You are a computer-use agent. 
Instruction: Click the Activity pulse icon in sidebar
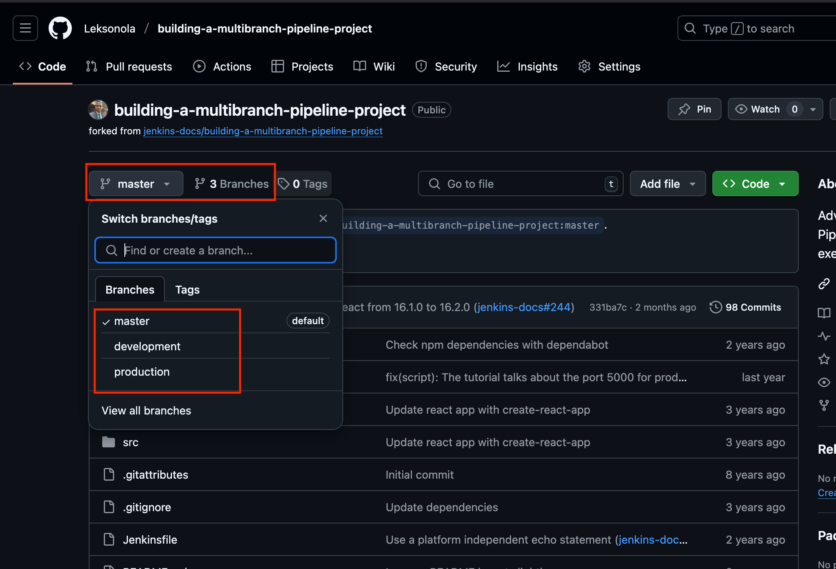coord(824,336)
